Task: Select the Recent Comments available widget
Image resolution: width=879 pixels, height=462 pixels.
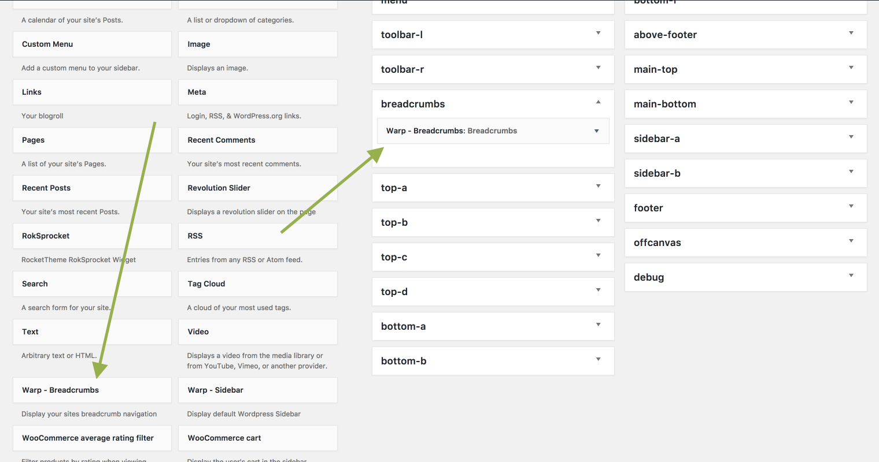Action: click(x=258, y=140)
